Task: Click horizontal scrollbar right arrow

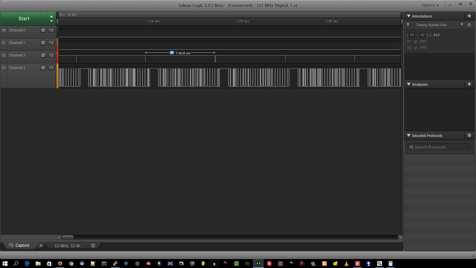Action: click(x=400, y=237)
